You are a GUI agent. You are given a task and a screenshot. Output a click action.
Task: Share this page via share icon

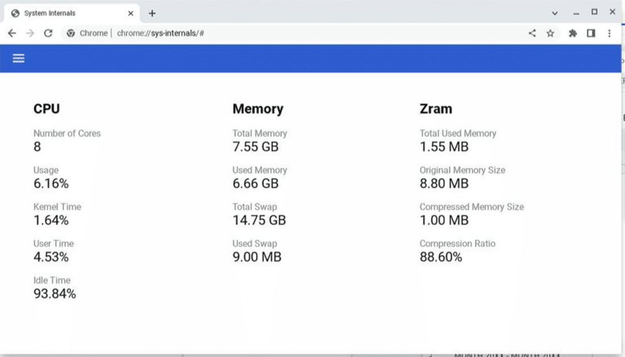pos(532,33)
